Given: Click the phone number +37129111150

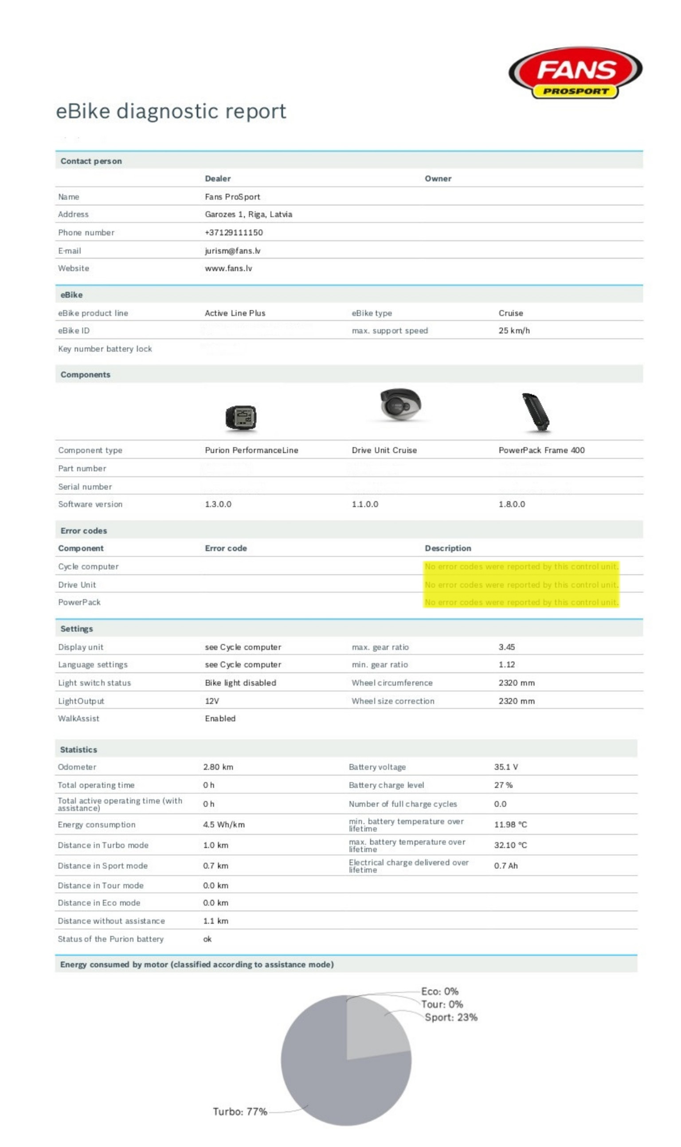Looking at the screenshot, I should point(234,233).
